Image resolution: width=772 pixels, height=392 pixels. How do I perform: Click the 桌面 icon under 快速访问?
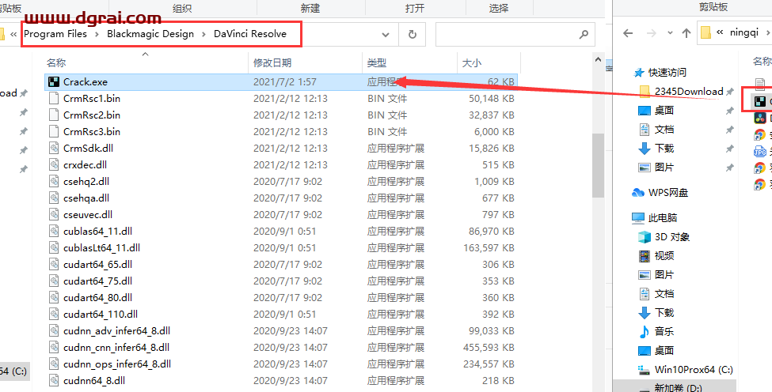pyautogui.click(x=645, y=111)
